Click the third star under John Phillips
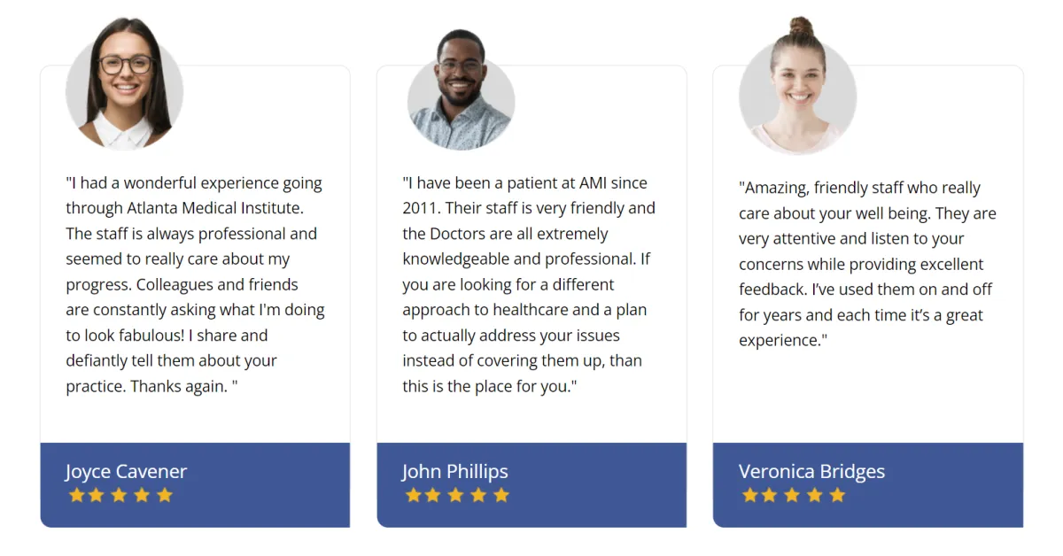The width and height of the screenshot is (1063, 556). click(x=456, y=495)
